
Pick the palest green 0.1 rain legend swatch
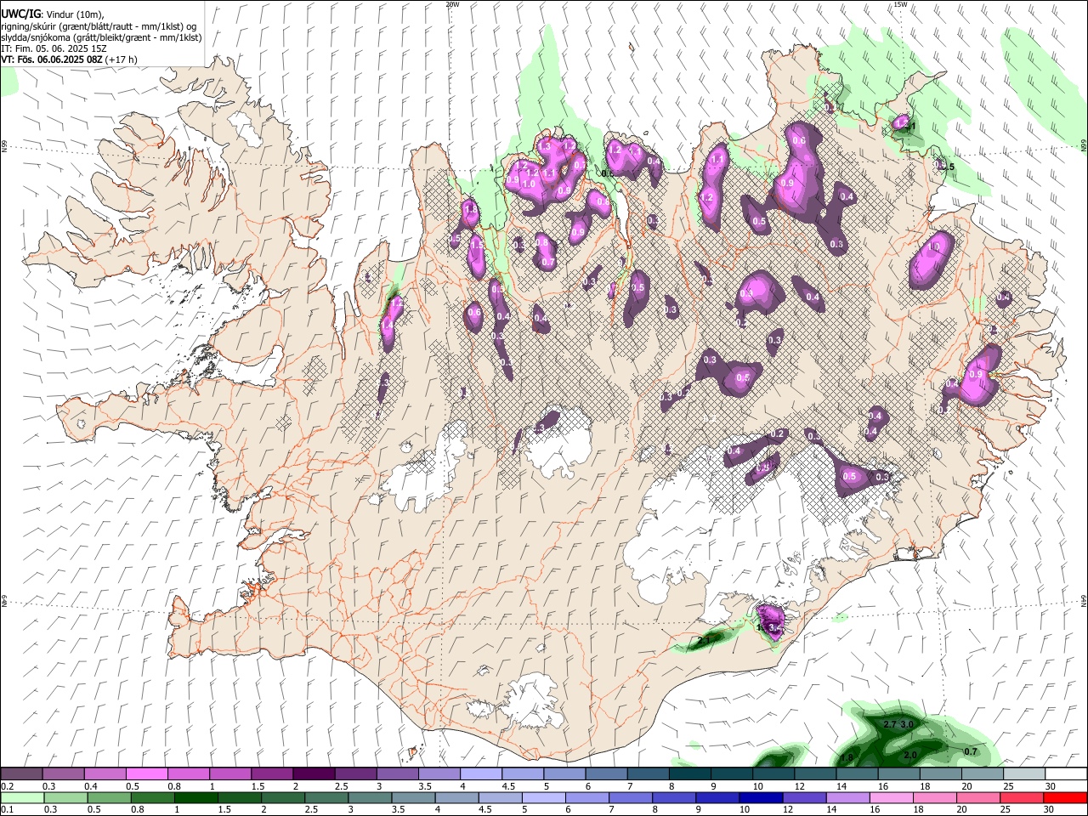22,797
